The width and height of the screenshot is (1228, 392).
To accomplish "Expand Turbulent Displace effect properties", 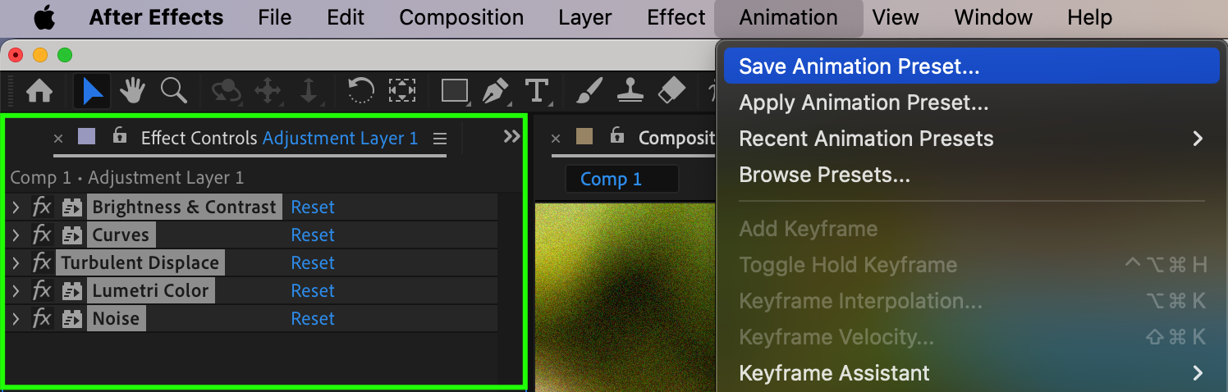I will click(16, 262).
